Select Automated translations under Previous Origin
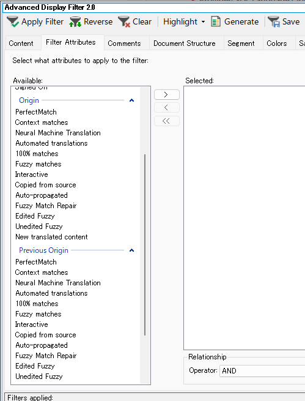The height and width of the screenshot is (401, 305). coord(51,293)
